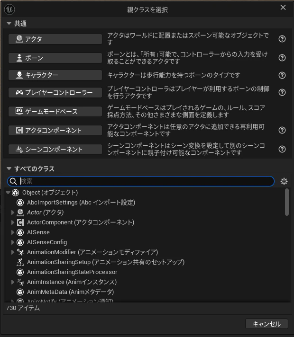Screen dimensions: 294x337
Task: Click the magnifying glass search icon
Action: click(13, 181)
